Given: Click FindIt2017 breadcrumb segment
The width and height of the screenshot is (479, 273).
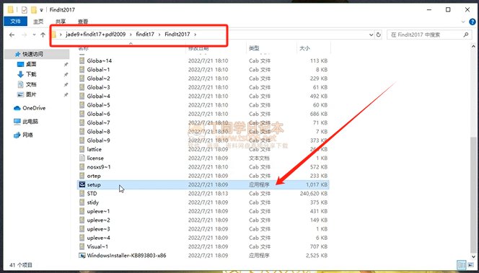Looking at the screenshot, I should pyautogui.click(x=177, y=34).
